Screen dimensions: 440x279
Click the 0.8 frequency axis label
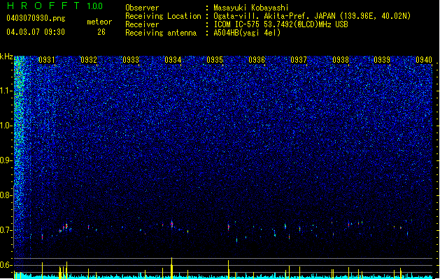(6, 195)
